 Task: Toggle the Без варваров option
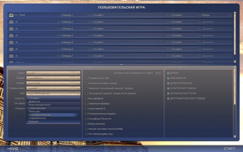(86, 98)
